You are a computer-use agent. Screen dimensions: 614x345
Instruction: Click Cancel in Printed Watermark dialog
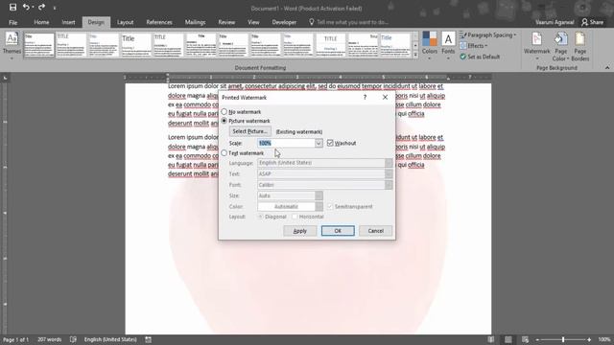point(375,231)
